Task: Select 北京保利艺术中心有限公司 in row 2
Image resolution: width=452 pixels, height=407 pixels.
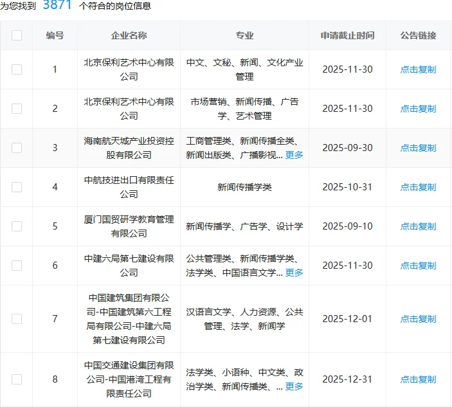Action: pyautogui.click(x=129, y=109)
